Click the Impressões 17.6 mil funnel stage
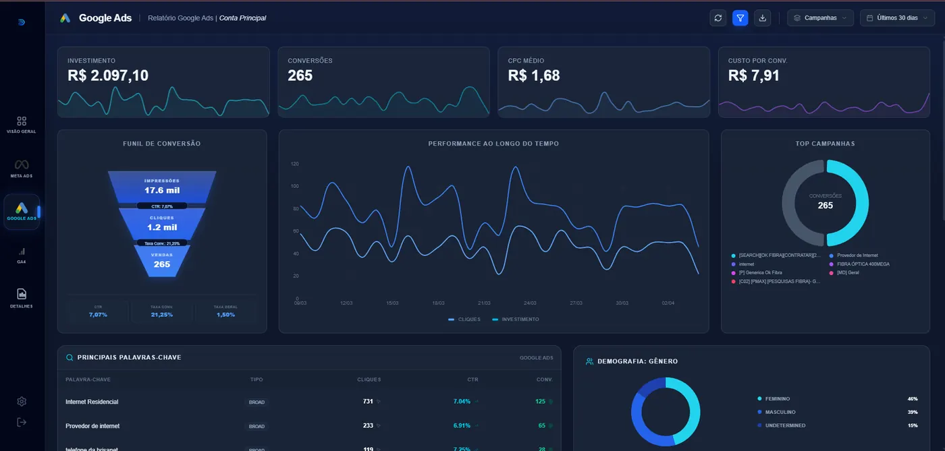945x451 pixels. tap(162, 187)
